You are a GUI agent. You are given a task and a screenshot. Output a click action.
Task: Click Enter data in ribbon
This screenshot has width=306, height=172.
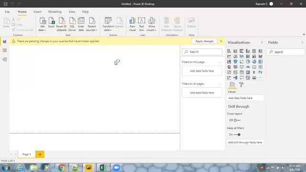point(81,24)
